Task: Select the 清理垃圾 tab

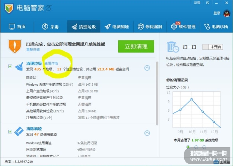Action: pos(84,27)
